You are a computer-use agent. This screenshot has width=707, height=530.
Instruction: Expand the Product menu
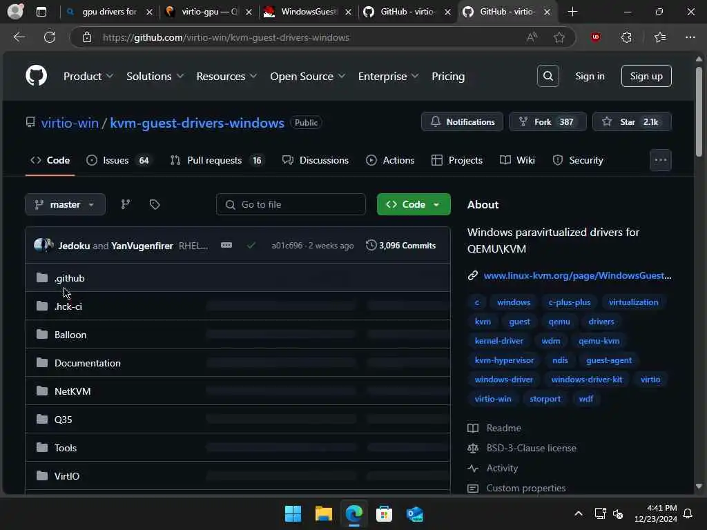pyautogui.click(x=88, y=76)
